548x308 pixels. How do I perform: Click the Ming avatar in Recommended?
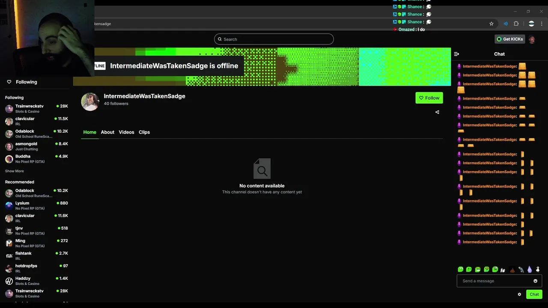pyautogui.click(x=9, y=243)
